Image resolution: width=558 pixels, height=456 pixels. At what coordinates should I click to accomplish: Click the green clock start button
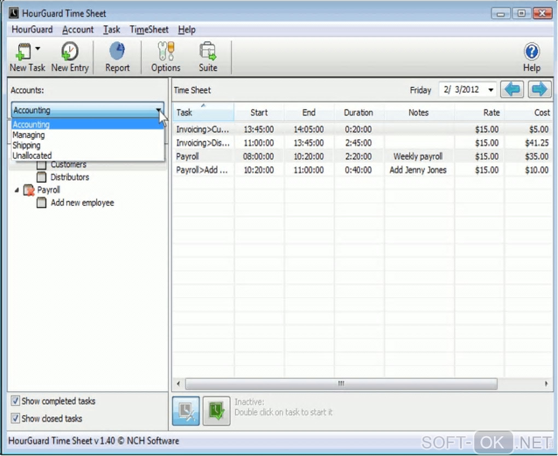point(217,411)
